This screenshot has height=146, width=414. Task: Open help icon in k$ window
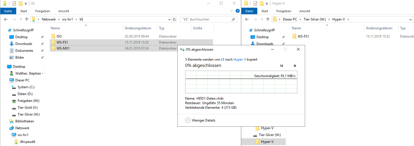pos(238,11)
